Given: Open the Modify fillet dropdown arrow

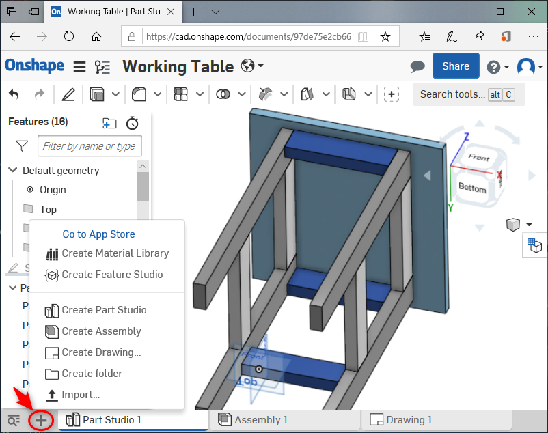Looking at the screenshot, I should point(284,94).
